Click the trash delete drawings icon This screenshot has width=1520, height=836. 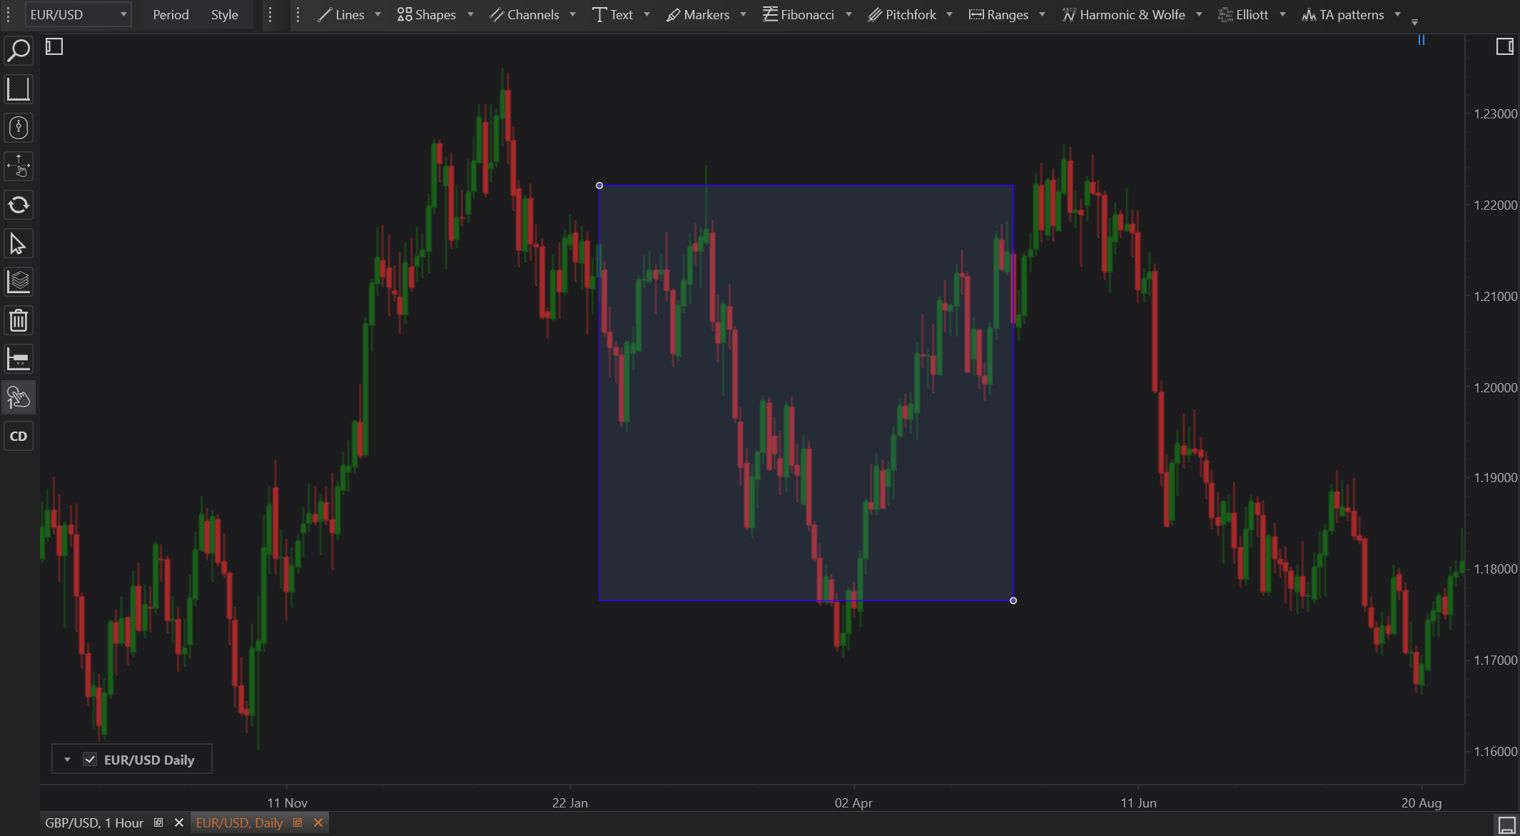coord(19,321)
